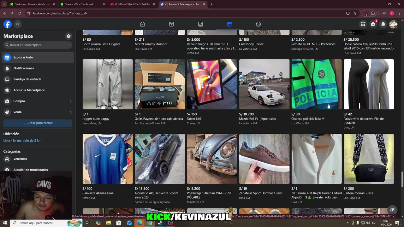Open Gafas Rayneo air 4 pro listing photo
The height and width of the screenshot is (227, 404).
point(160,84)
